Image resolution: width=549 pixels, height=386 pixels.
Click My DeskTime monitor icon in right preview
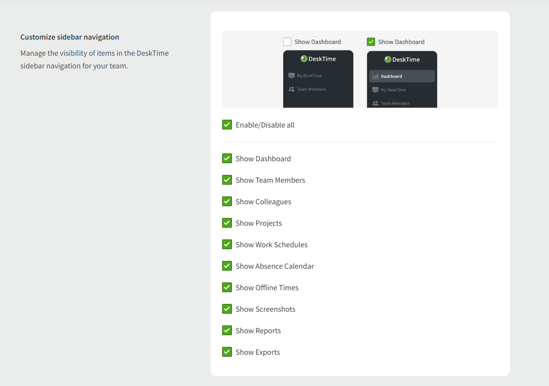375,90
